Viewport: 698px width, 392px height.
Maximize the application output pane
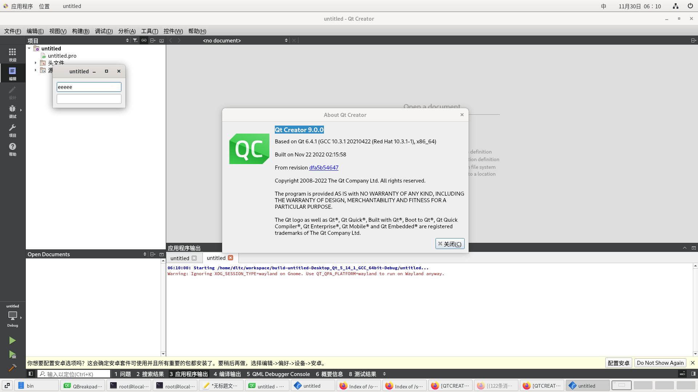(x=685, y=248)
